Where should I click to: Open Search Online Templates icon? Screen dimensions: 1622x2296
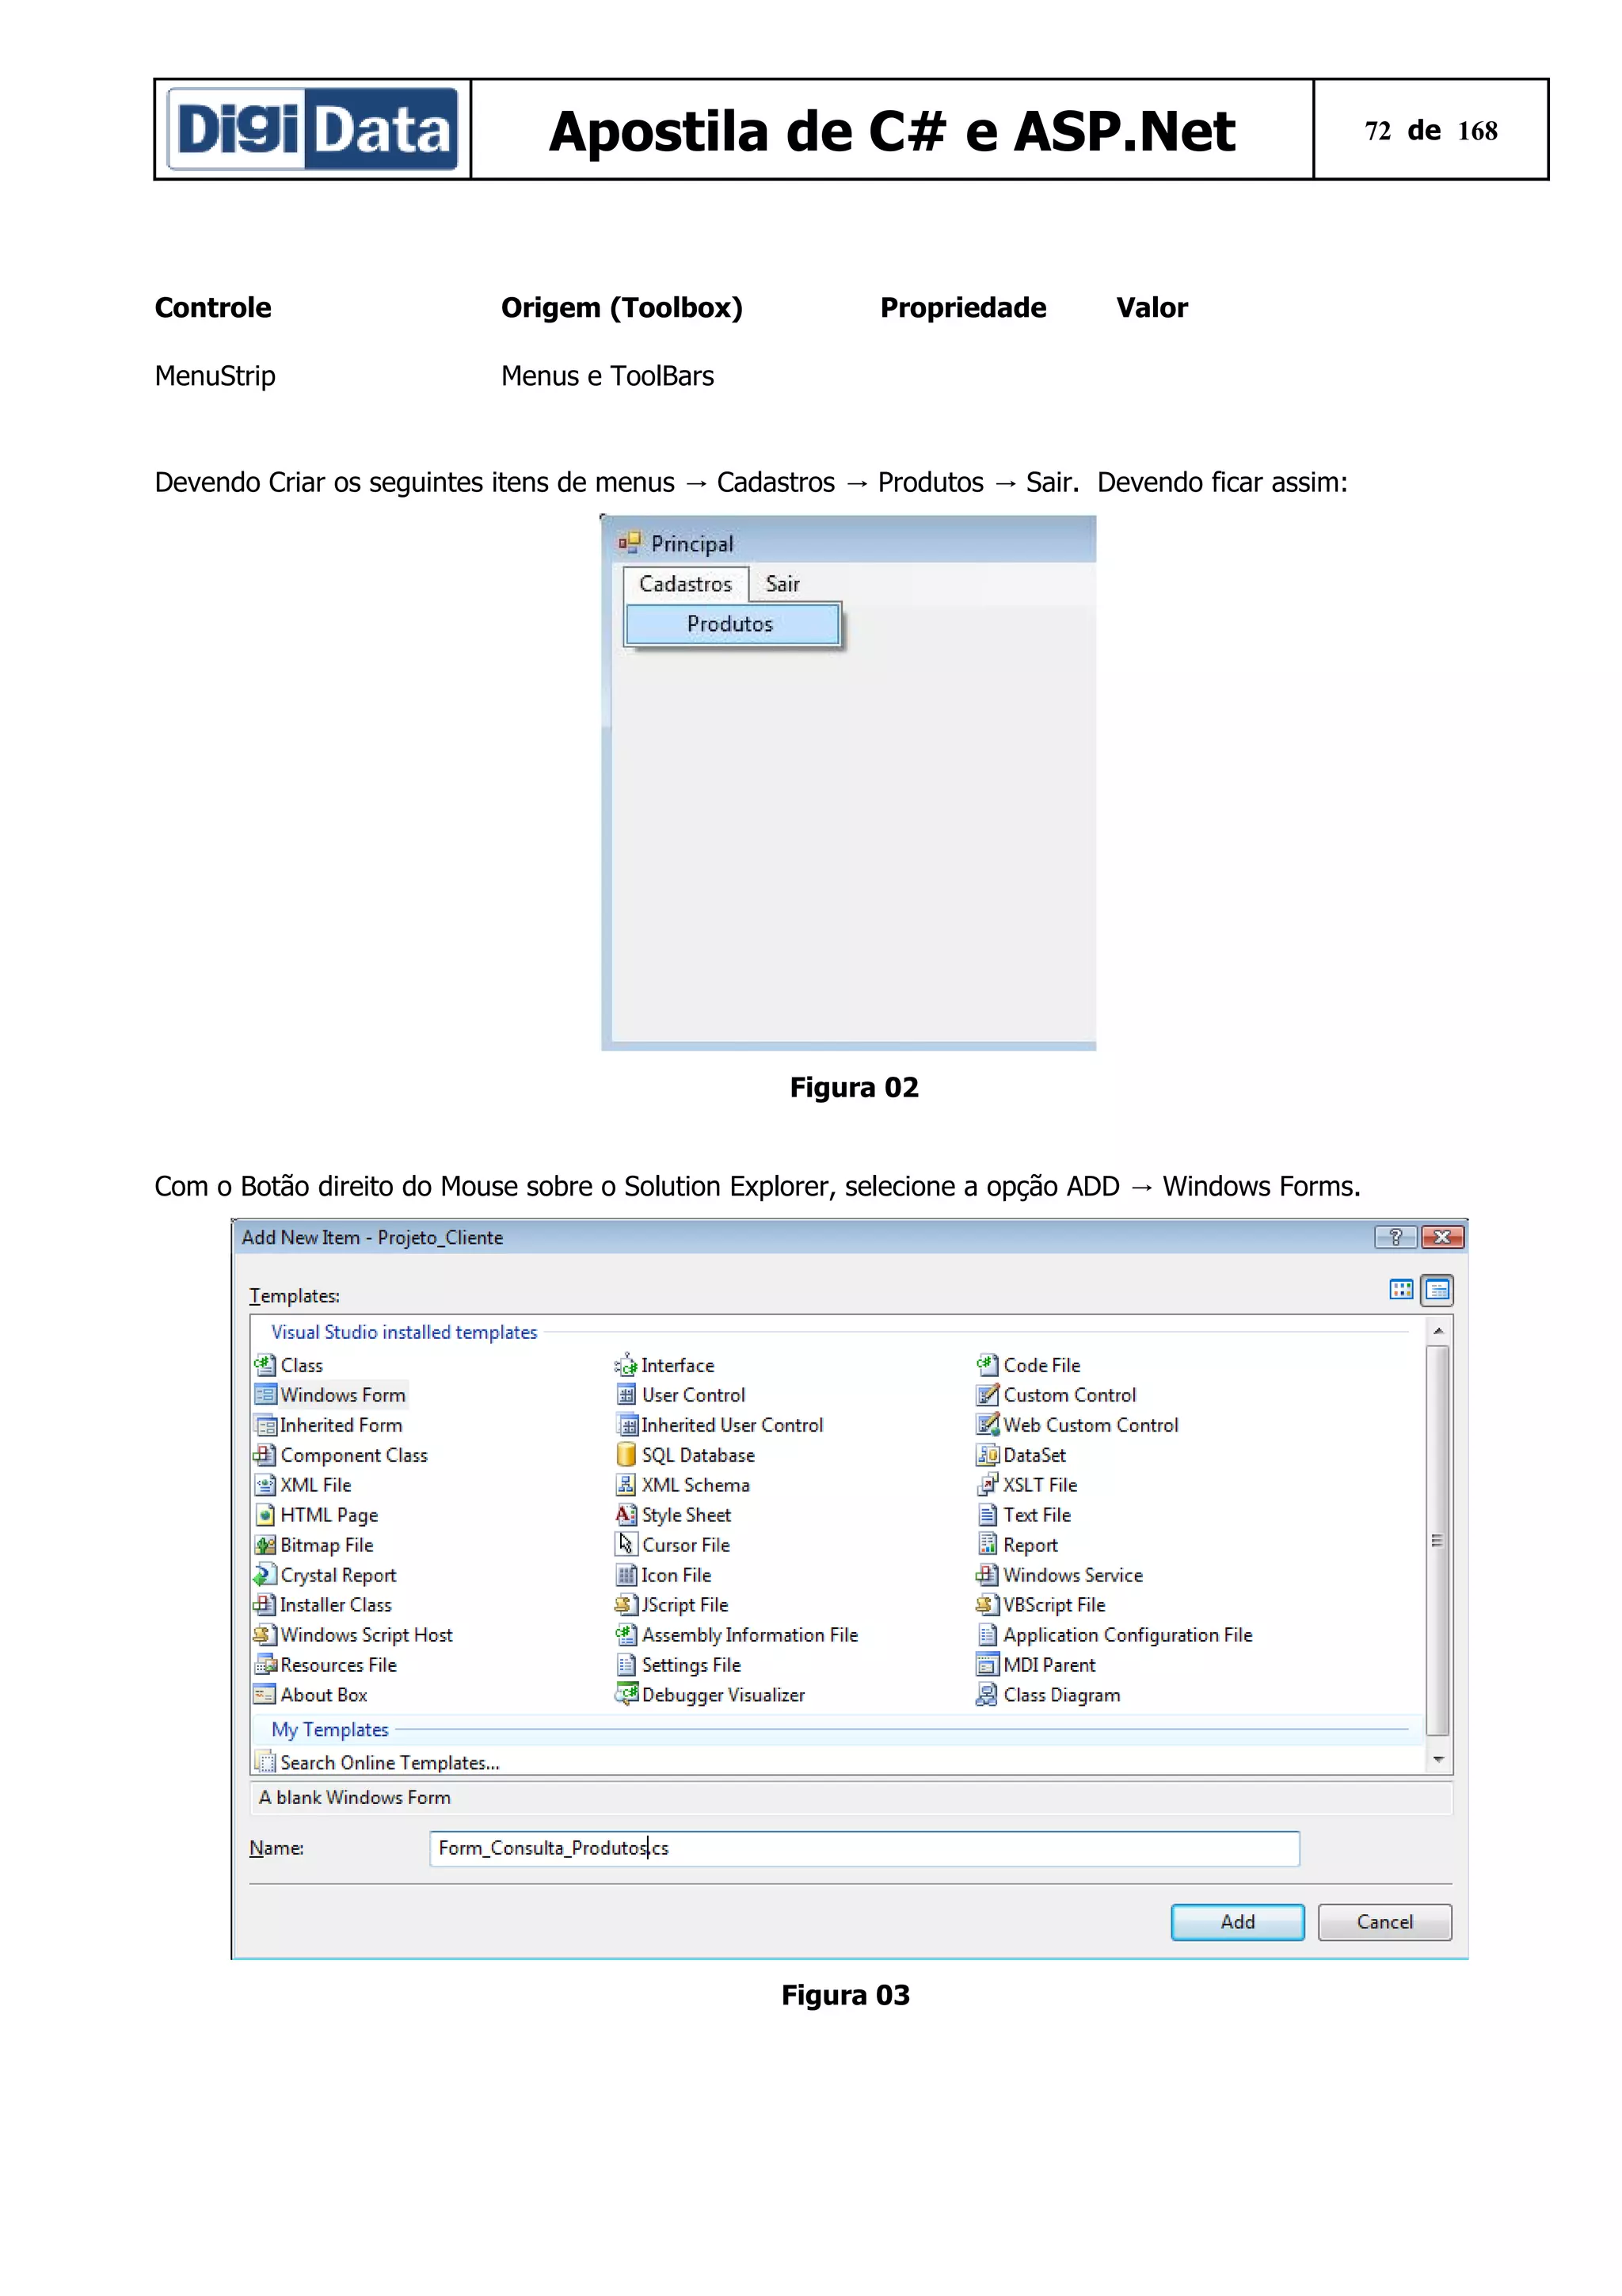coord(265,1761)
